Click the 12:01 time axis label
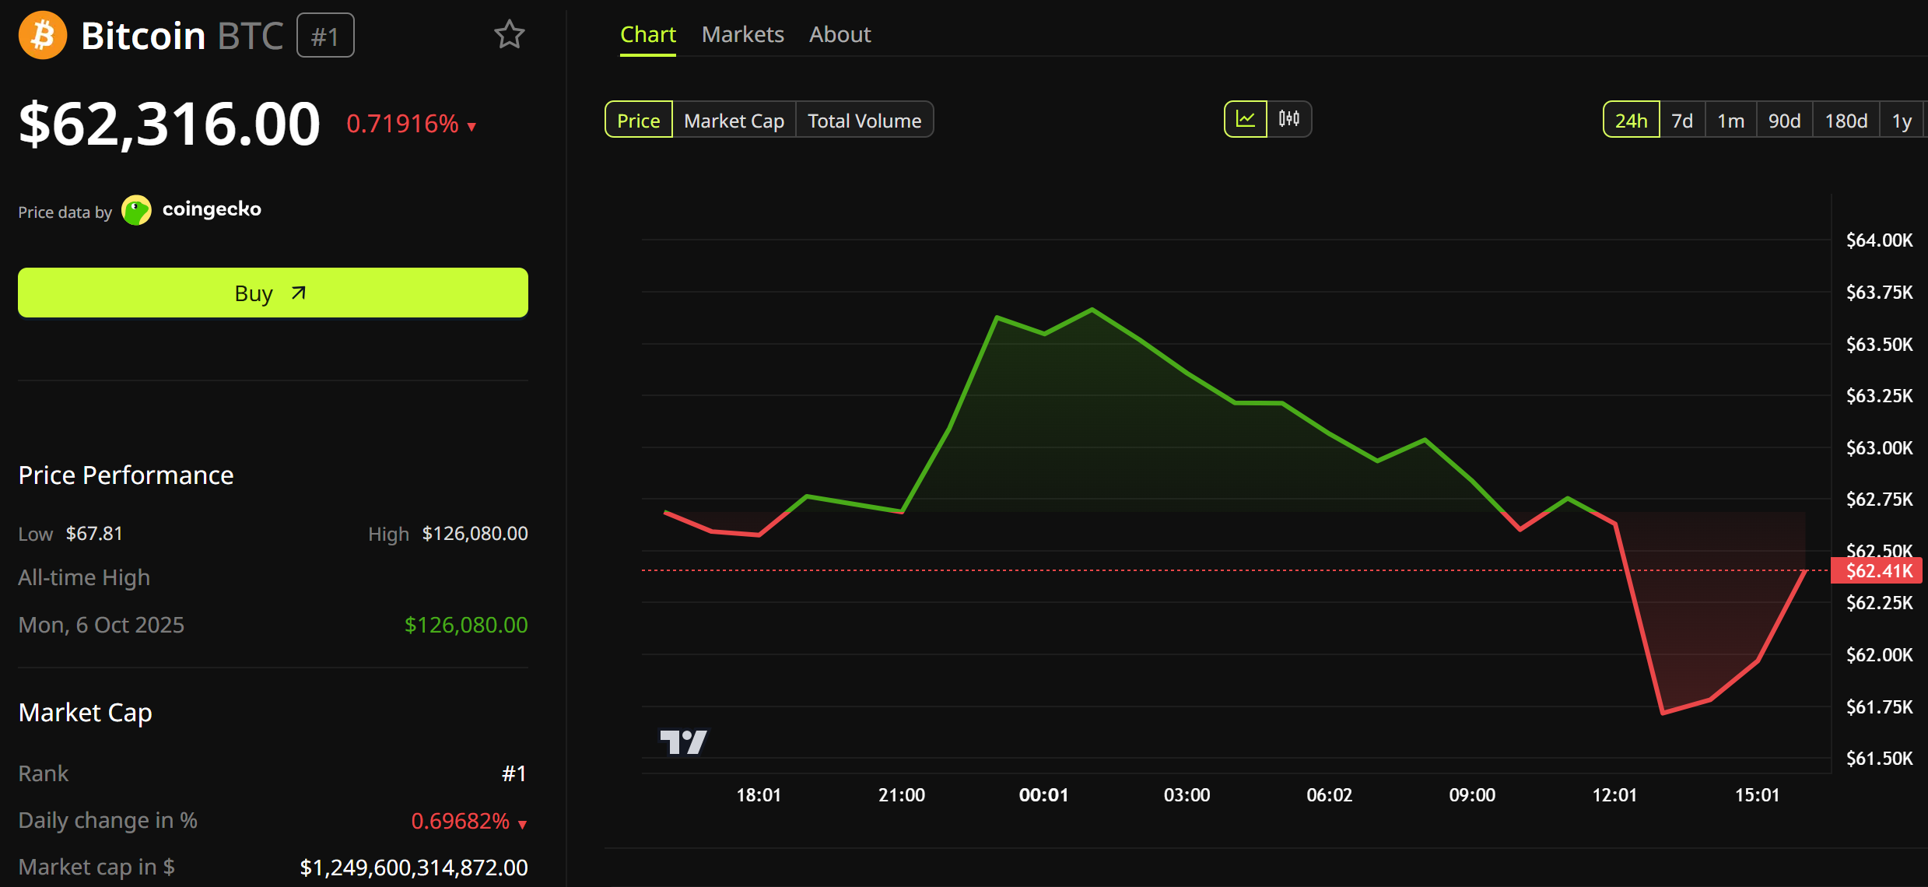The width and height of the screenshot is (1928, 887). (1614, 794)
